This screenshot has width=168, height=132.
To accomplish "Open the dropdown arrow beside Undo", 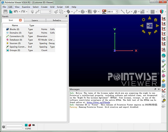I will (x=19, y=12).
